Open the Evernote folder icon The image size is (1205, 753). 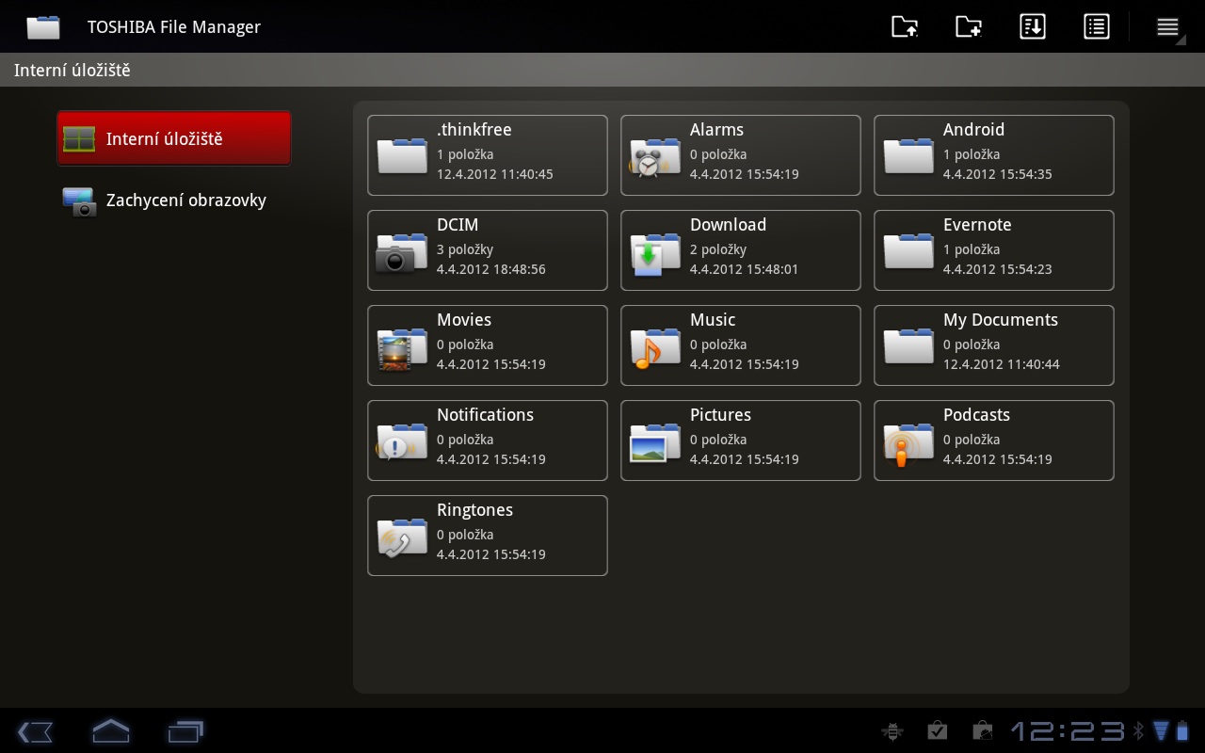tap(908, 250)
